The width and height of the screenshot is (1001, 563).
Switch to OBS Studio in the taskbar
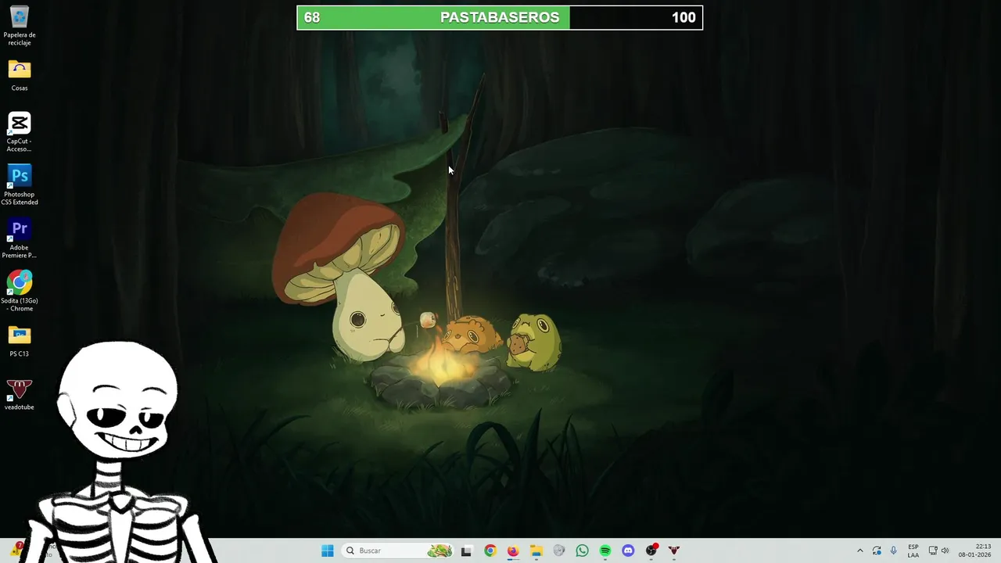(651, 550)
